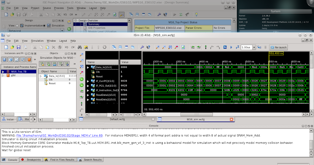Click the Restart simulation icon in ISim toolbar
The height and width of the screenshot is (165, 314).
(x=225, y=47)
